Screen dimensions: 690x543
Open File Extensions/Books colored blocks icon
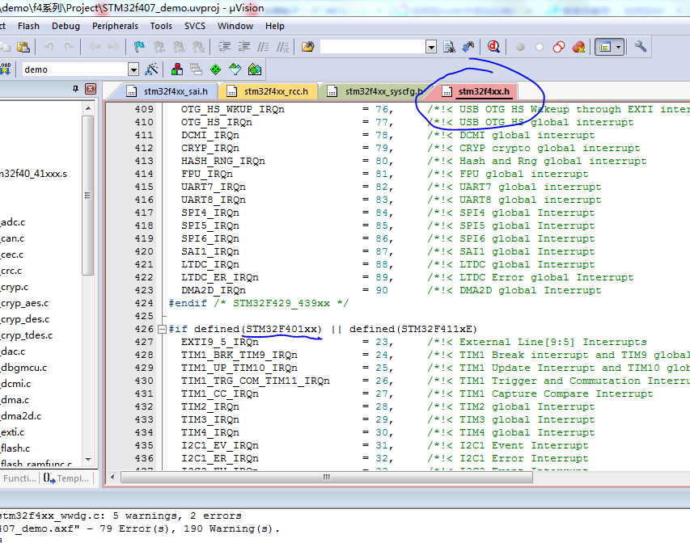pos(177,69)
